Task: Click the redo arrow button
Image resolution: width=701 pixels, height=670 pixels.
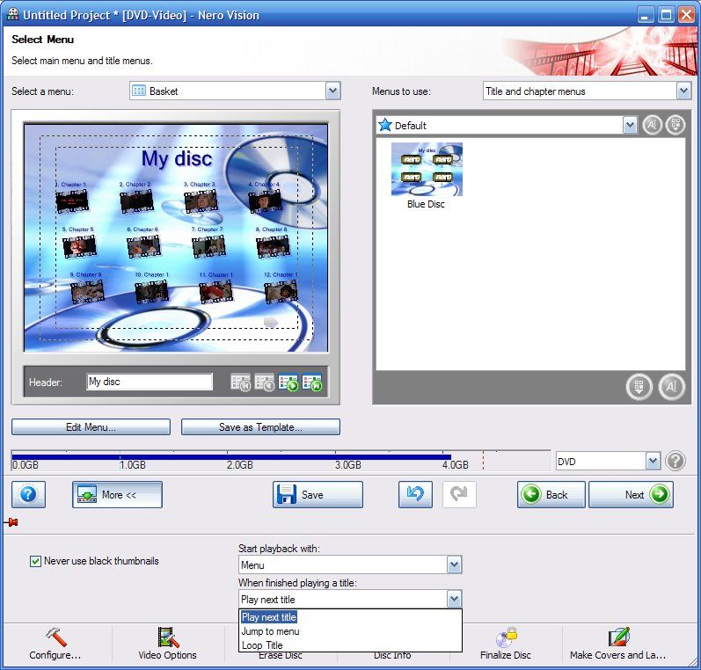Action: (459, 494)
